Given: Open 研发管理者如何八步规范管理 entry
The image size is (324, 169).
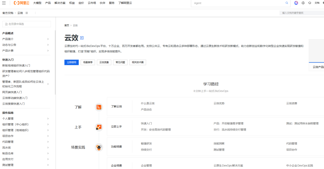Looking at the screenshot, I should coord(26,74).
